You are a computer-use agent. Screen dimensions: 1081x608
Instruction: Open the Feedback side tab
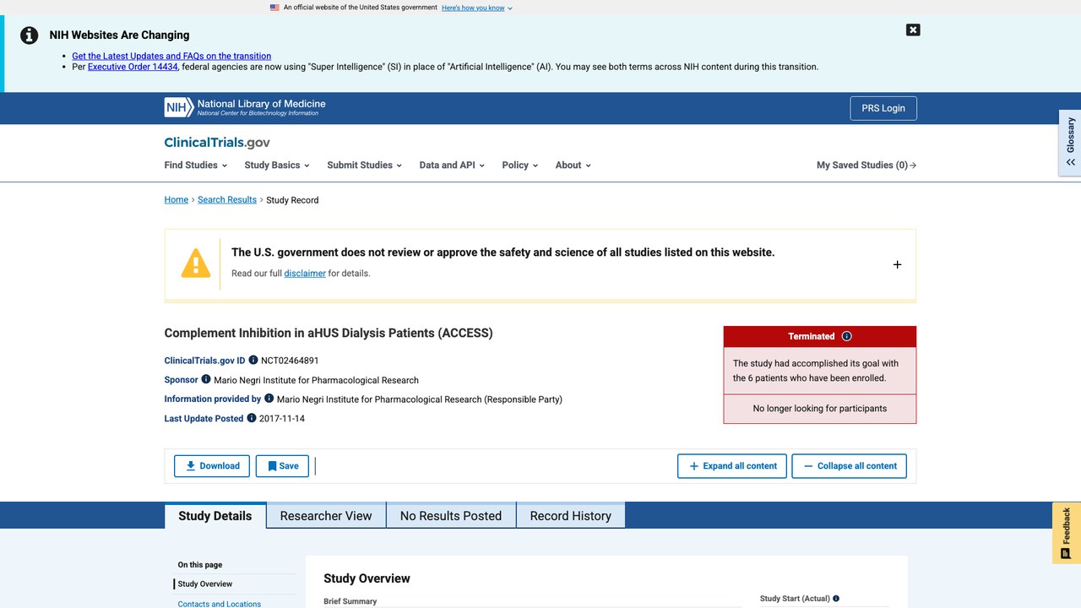pyautogui.click(x=1067, y=533)
